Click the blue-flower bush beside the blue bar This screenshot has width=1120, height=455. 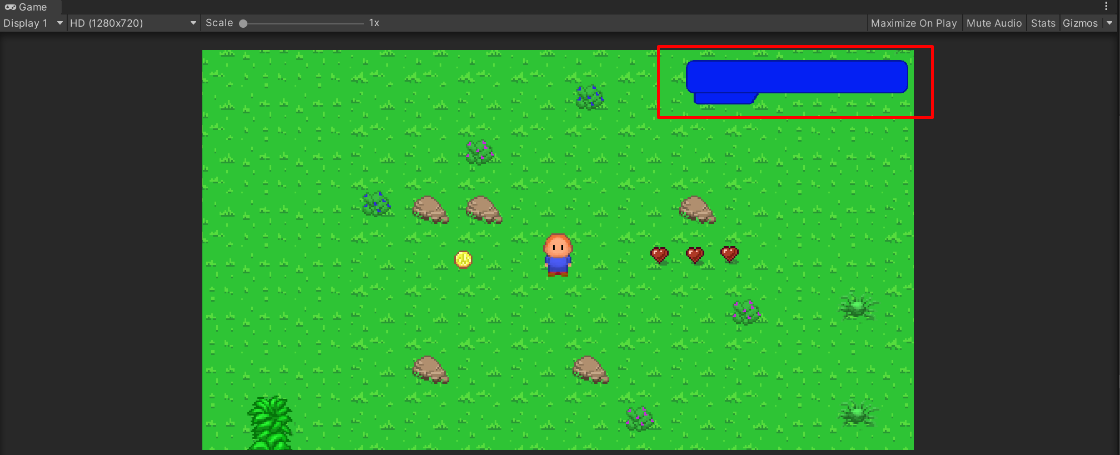[x=589, y=97]
